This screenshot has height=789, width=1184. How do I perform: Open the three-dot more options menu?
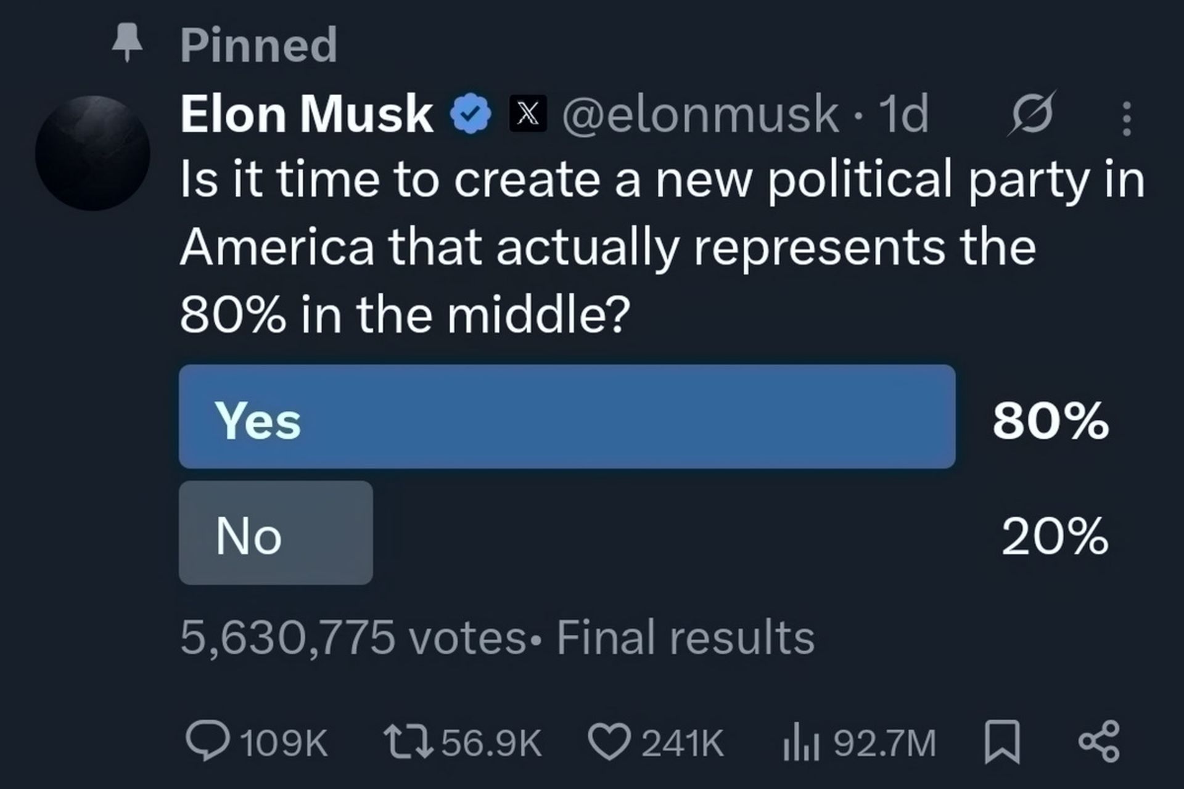[1127, 118]
